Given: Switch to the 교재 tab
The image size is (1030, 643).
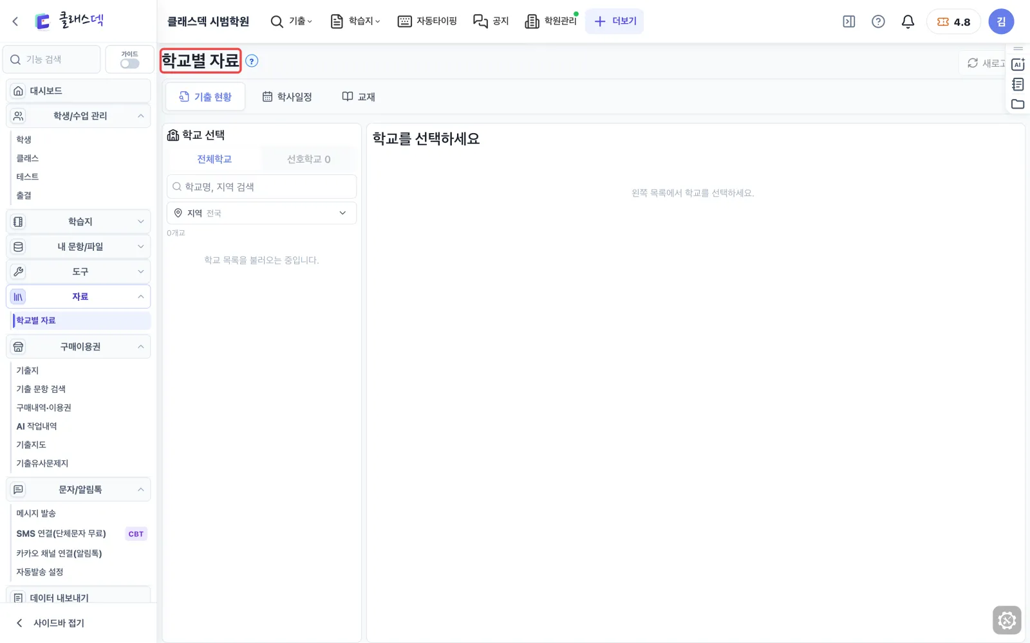Looking at the screenshot, I should (359, 96).
